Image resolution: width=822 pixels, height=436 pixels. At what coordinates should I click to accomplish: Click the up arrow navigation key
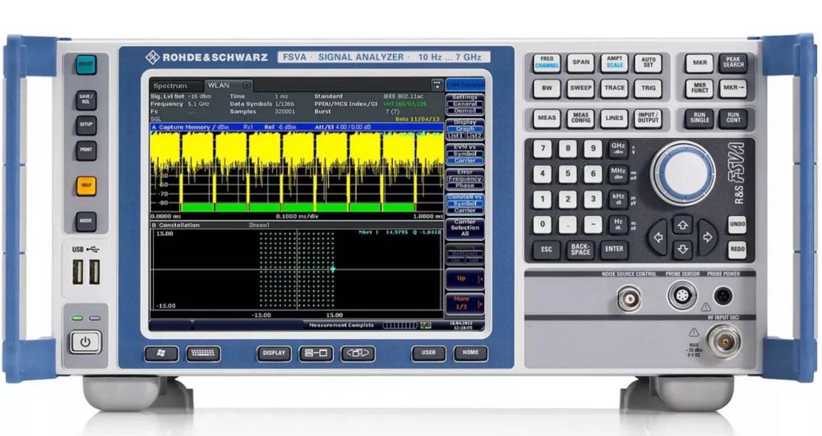click(682, 226)
